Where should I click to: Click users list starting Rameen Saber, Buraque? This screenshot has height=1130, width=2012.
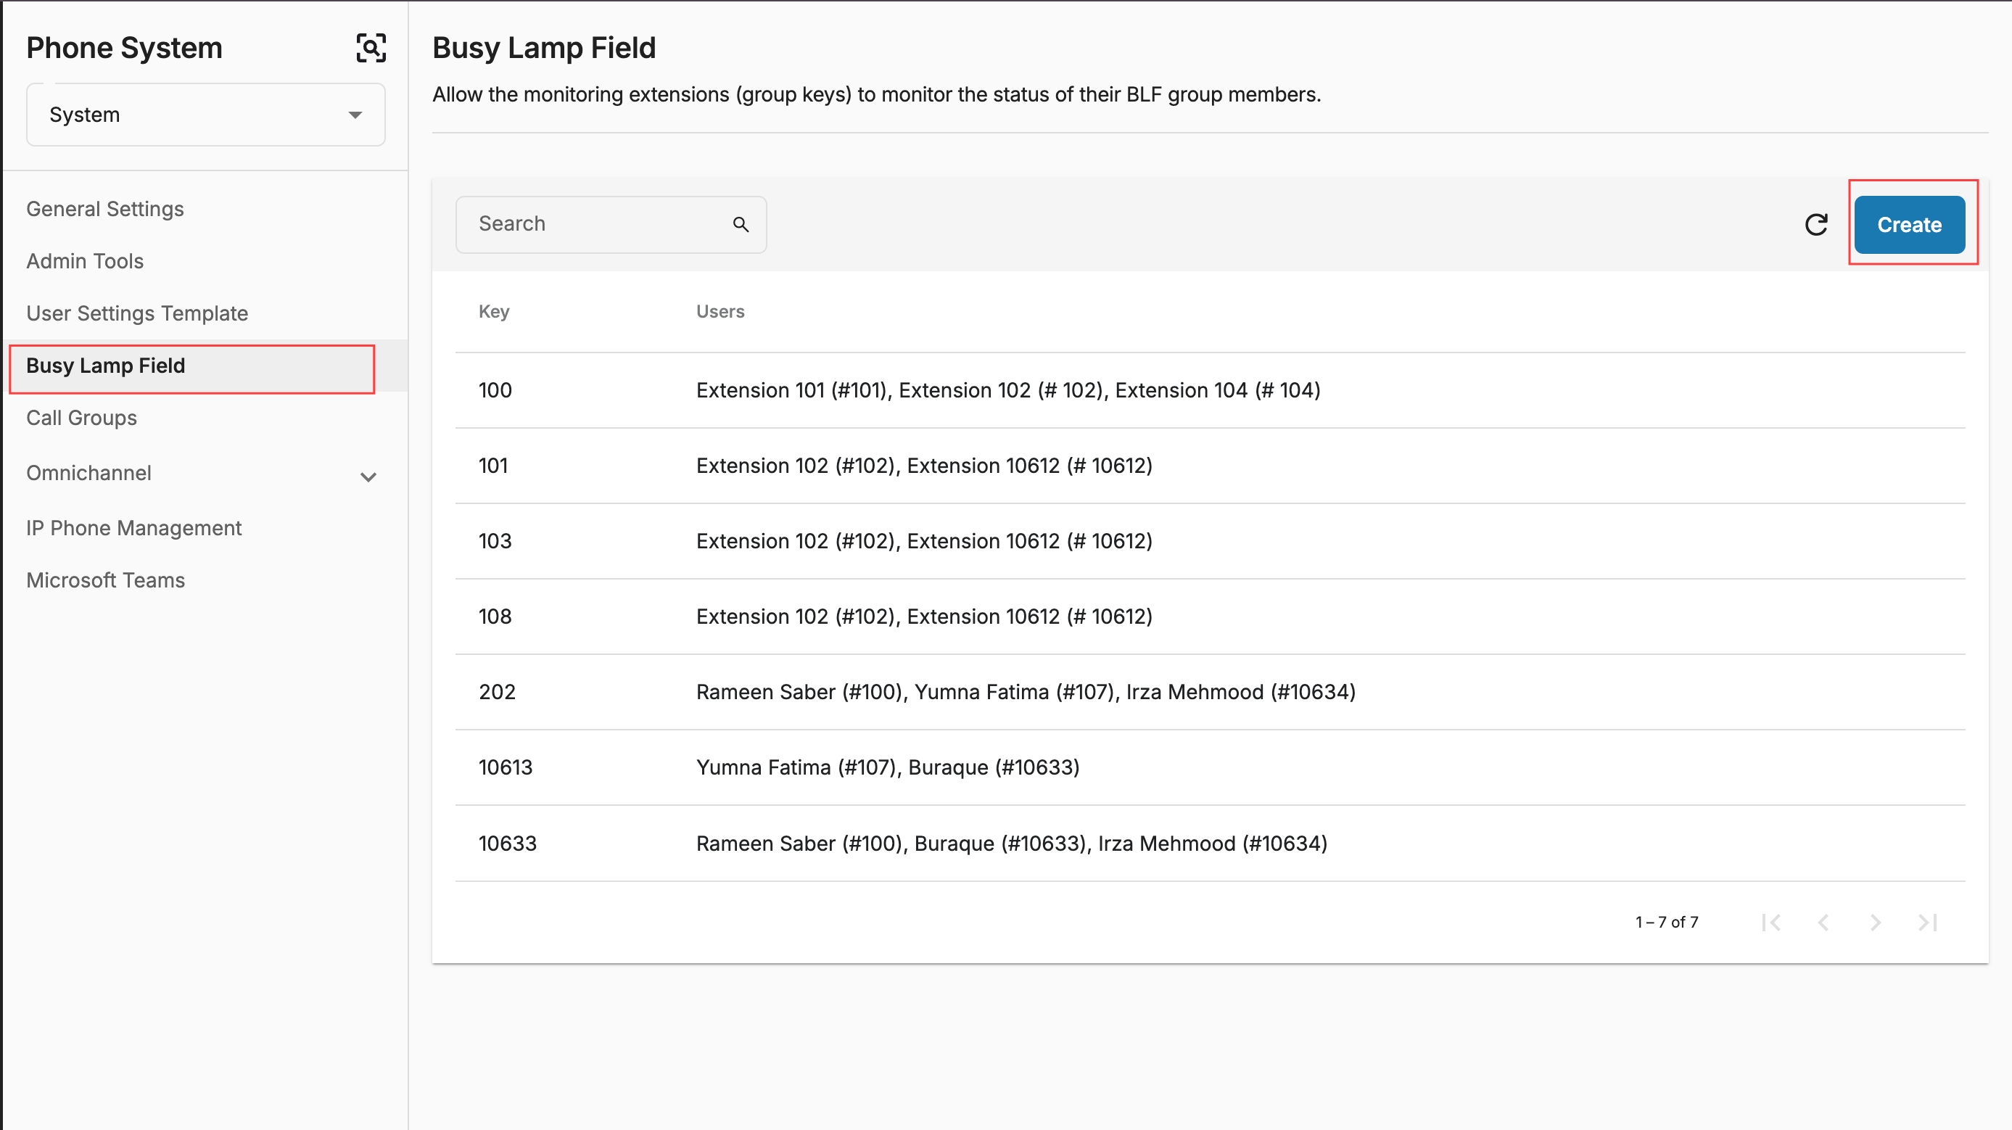pos(1013,844)
